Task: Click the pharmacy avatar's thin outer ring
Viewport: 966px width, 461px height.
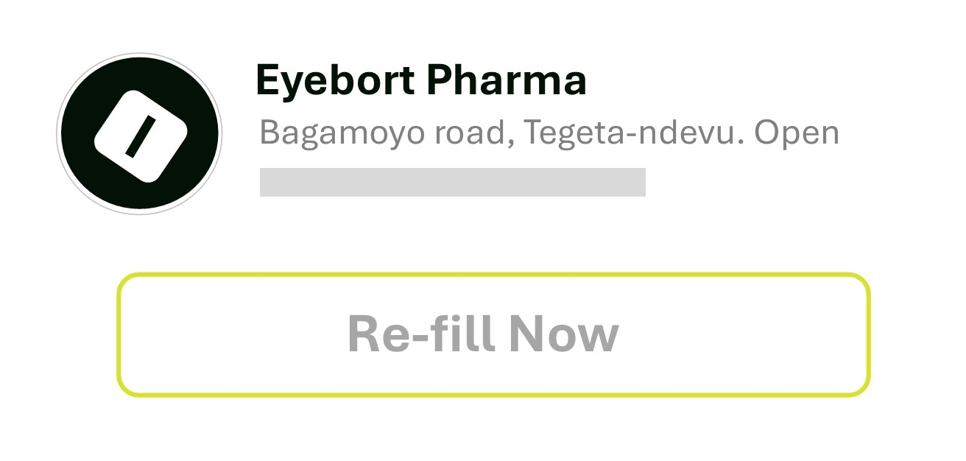Action: click(58, 134)
